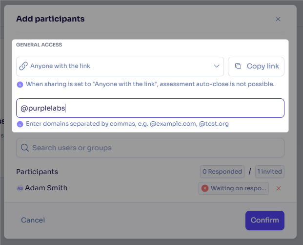Click the Add participants title
Screen dimensions: 303x245
pos(50,19)
